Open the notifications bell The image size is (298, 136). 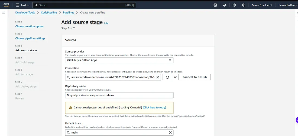(x=225, y=5)
